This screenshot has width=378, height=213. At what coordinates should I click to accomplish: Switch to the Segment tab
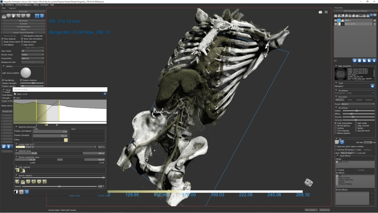(x=12, y=8)
